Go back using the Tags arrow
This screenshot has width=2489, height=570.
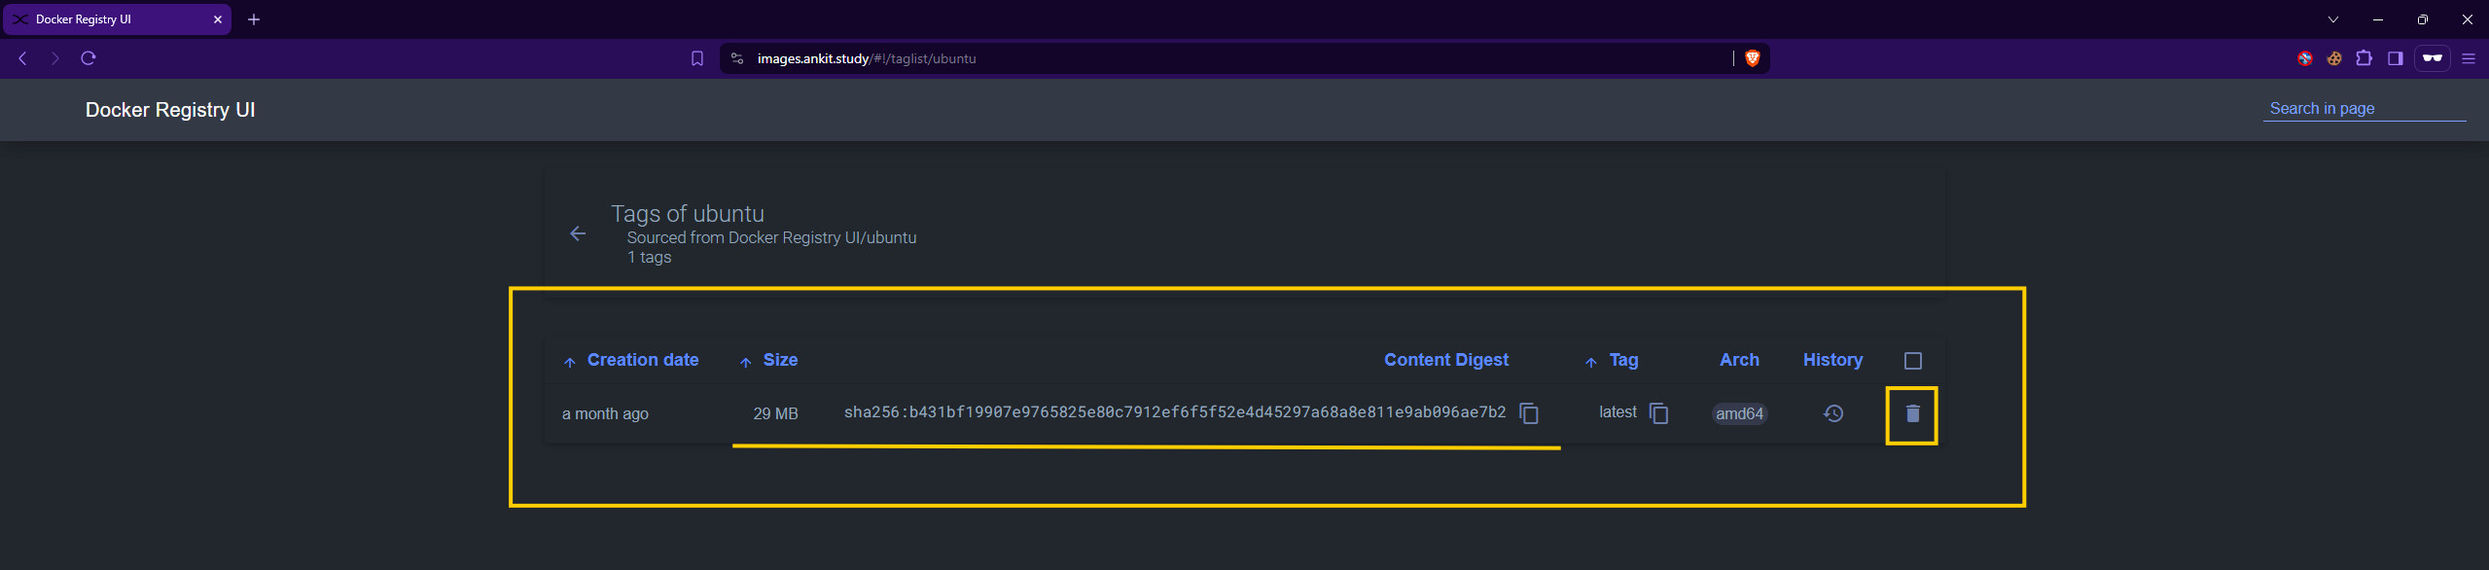pyautogui.click(x=578, y=233)
